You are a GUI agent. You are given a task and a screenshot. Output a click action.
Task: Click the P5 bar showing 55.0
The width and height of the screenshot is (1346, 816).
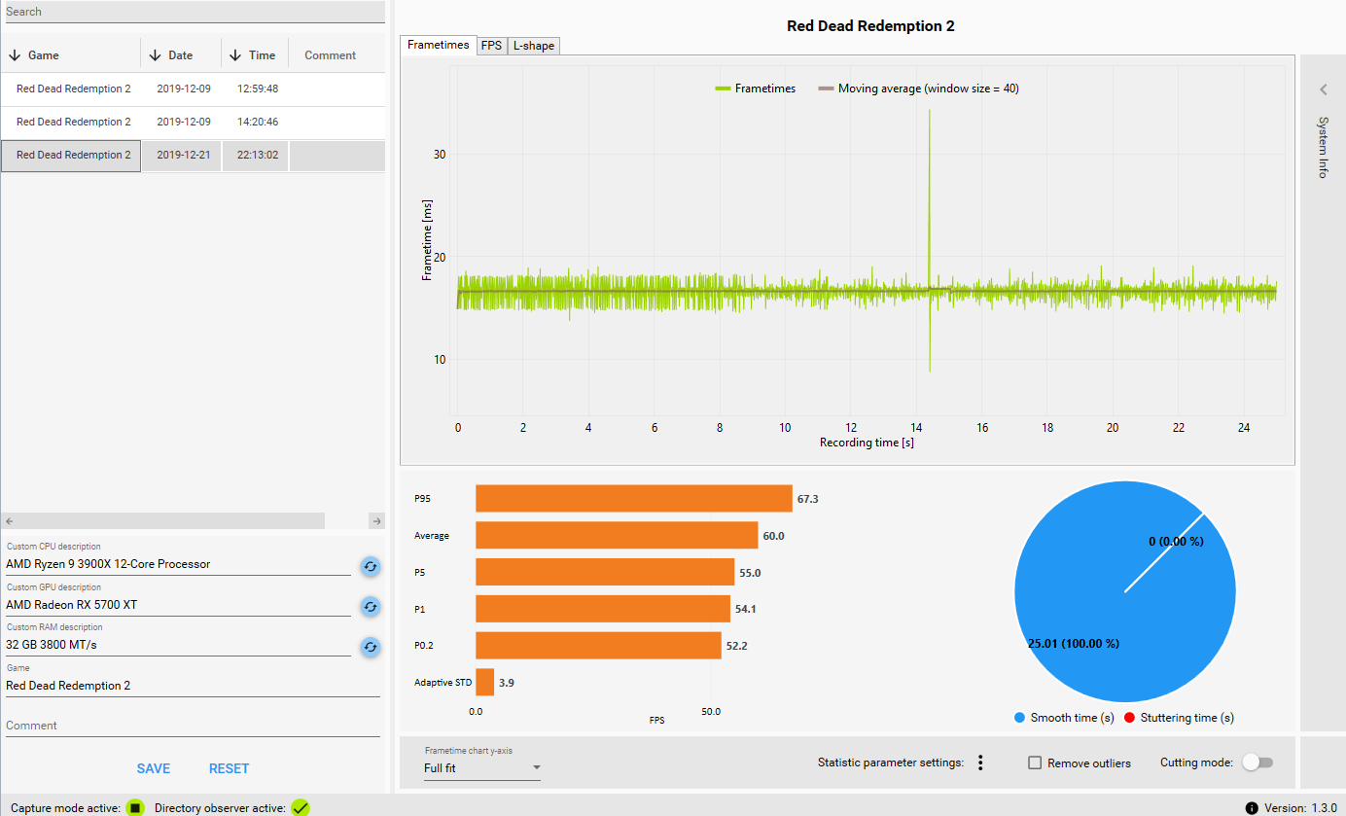pos(605,573)
